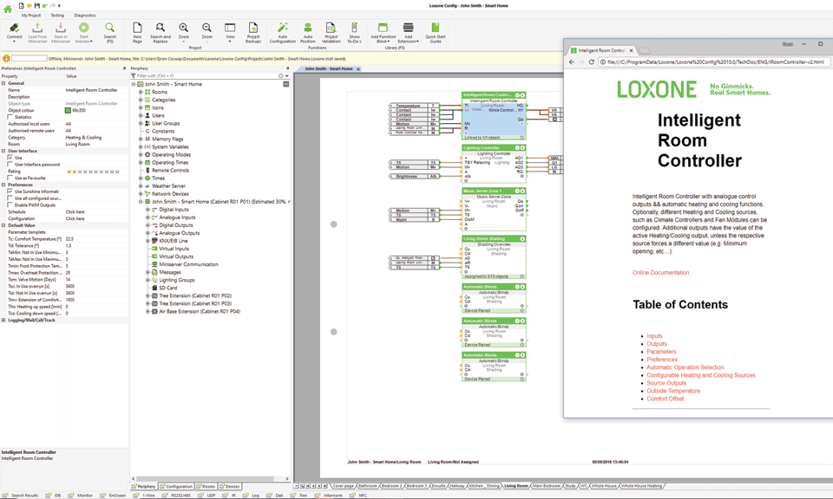Check Enable PWM Outputs option
The height and width of the screenshot is (499, 833).
point(10,204)
